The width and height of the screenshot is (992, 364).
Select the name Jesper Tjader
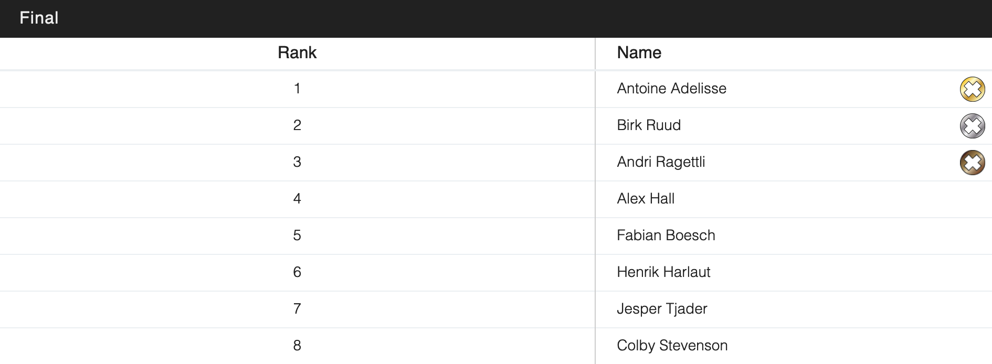[x=662, y=309]
